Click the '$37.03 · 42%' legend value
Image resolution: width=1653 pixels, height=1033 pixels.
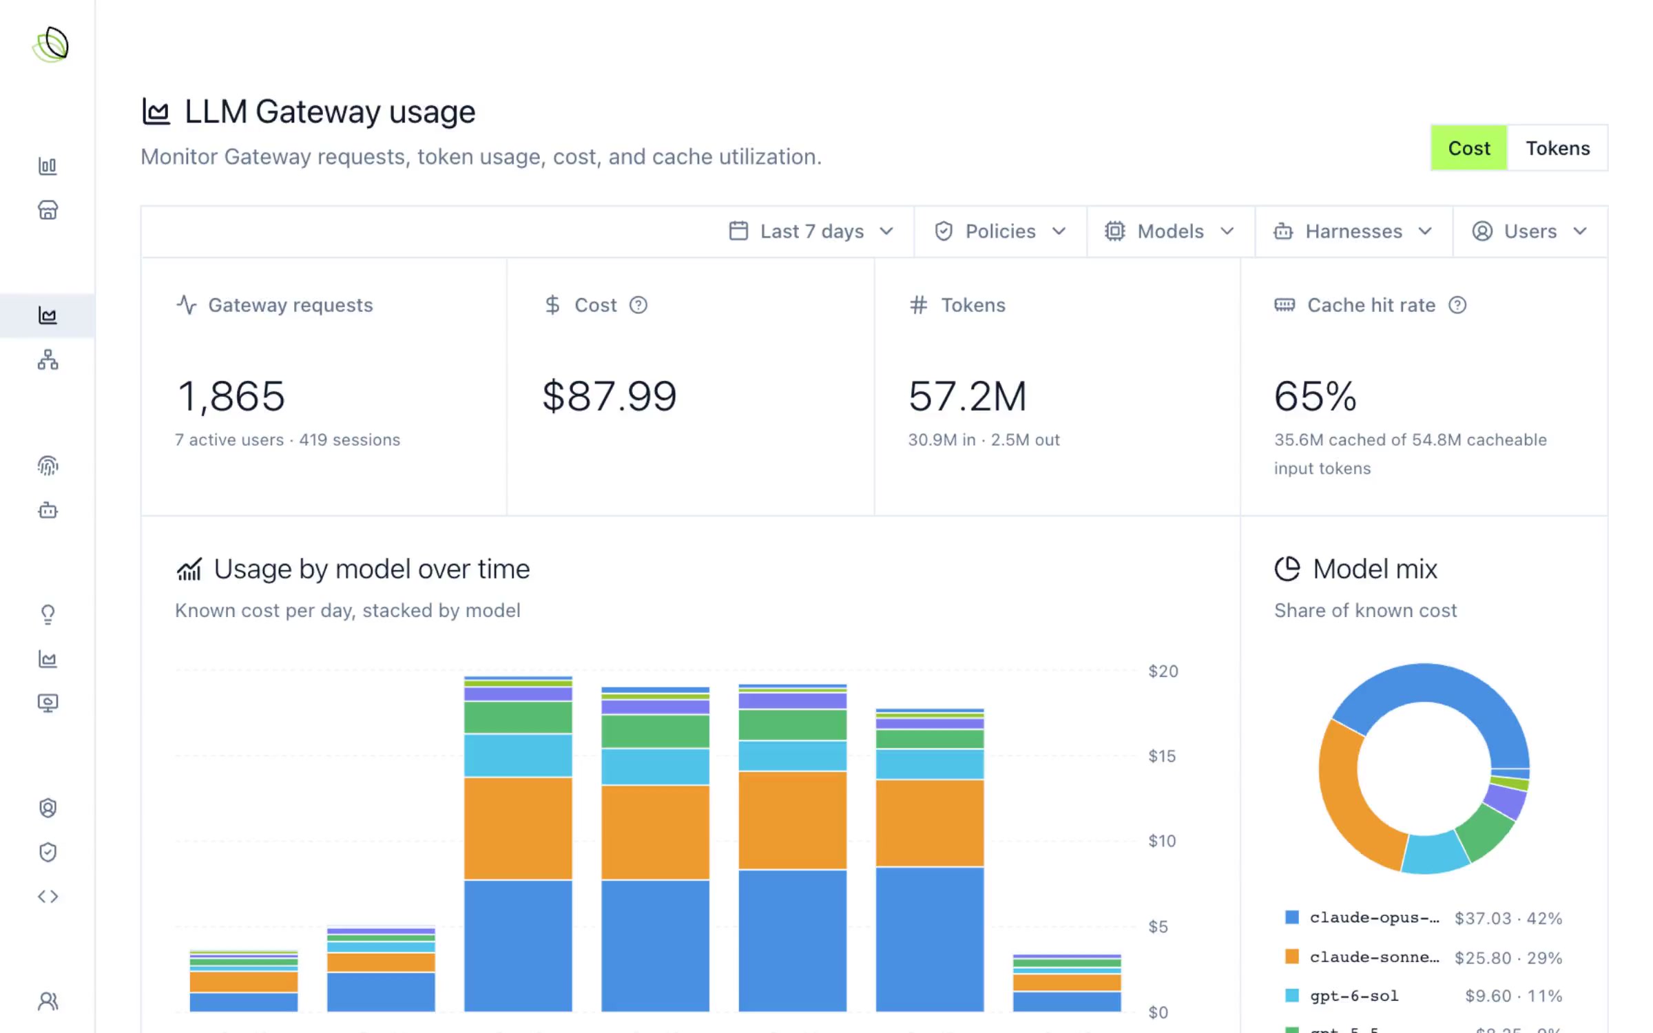click(1508, 918)
